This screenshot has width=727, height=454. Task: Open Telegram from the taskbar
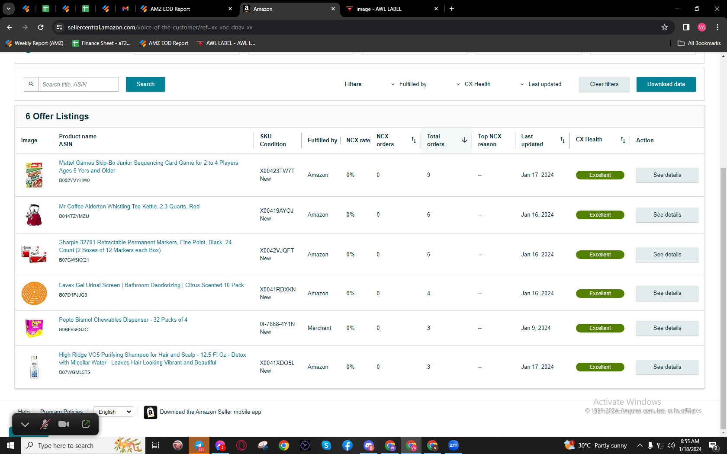pos(199,445)
